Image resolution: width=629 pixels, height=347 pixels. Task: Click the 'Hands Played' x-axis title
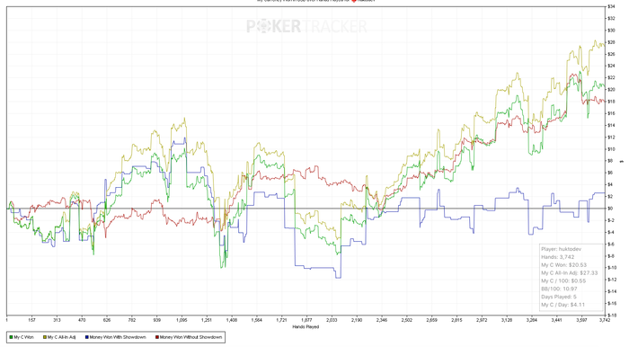306,327
